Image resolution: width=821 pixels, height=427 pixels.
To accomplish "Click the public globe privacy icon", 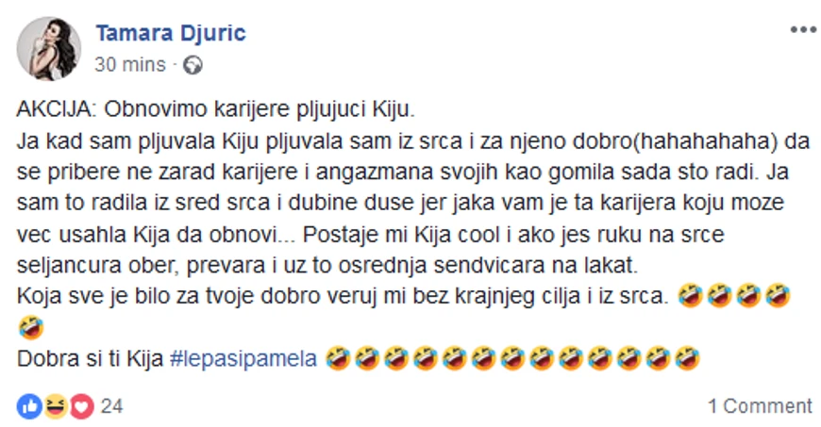I will tap(193, 65).
